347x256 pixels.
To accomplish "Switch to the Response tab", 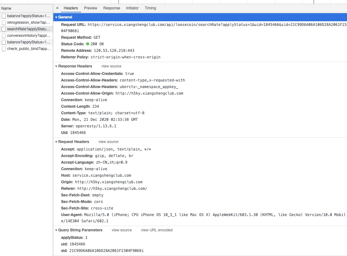I will click(x=112, y=8).
